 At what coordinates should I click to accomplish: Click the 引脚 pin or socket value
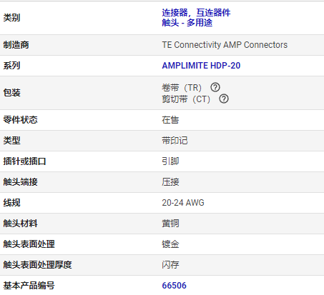tap(170, 161)
